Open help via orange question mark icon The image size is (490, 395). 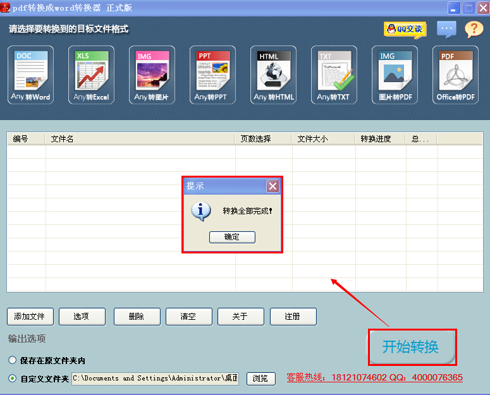point(474,29)
